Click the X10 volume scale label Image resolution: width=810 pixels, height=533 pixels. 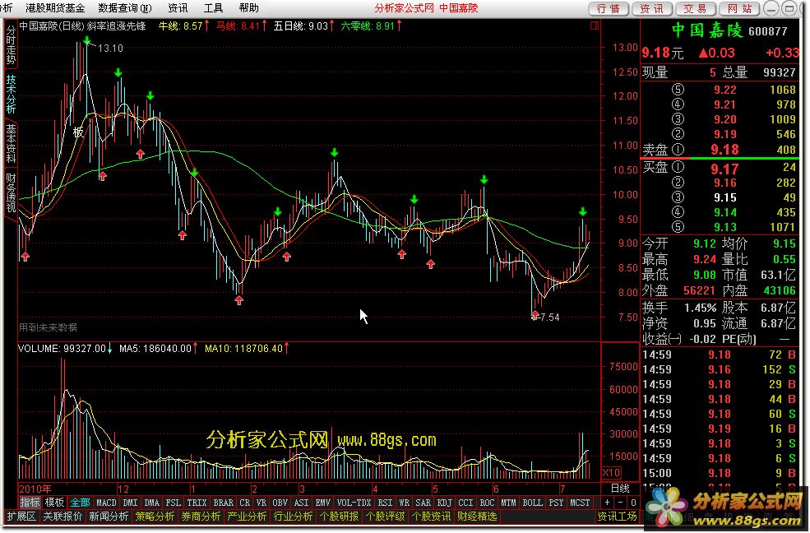(612, 473)
